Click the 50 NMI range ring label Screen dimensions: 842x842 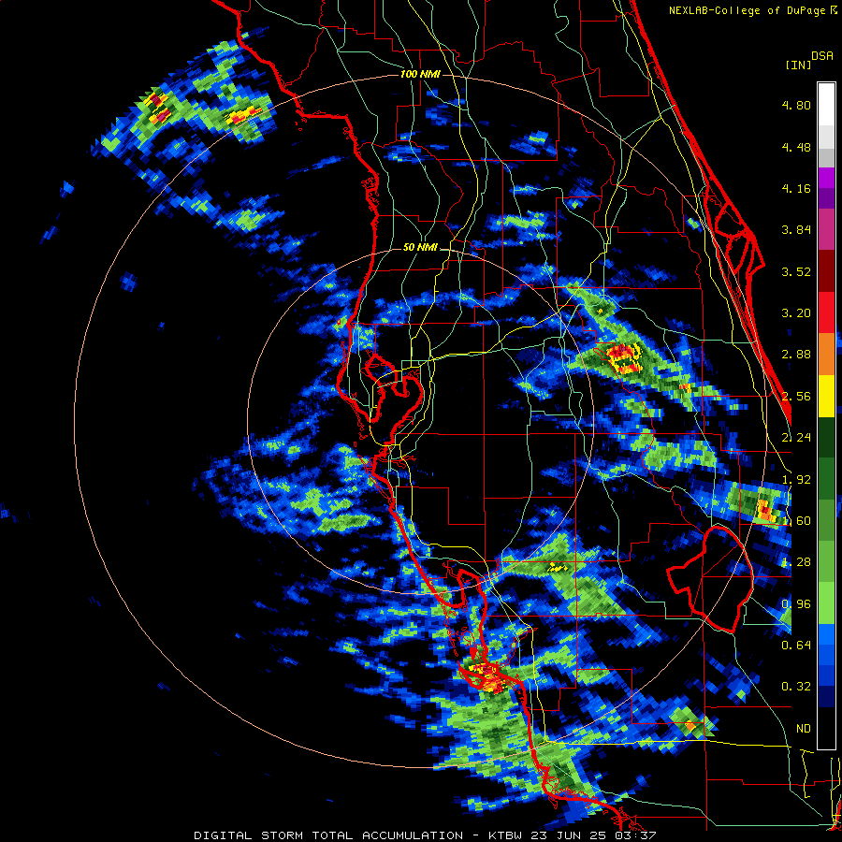coord(420,248)
